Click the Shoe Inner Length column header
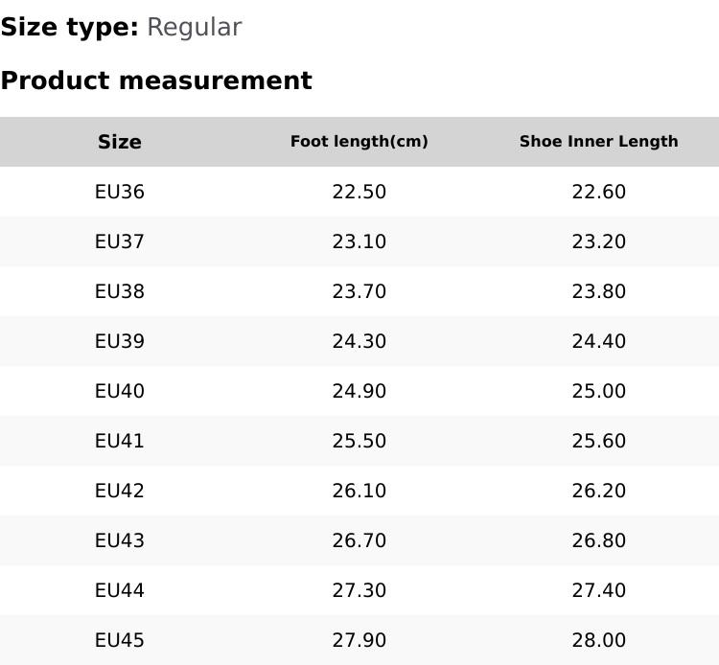This screenshot has height=665, width=719. [598, 142]
